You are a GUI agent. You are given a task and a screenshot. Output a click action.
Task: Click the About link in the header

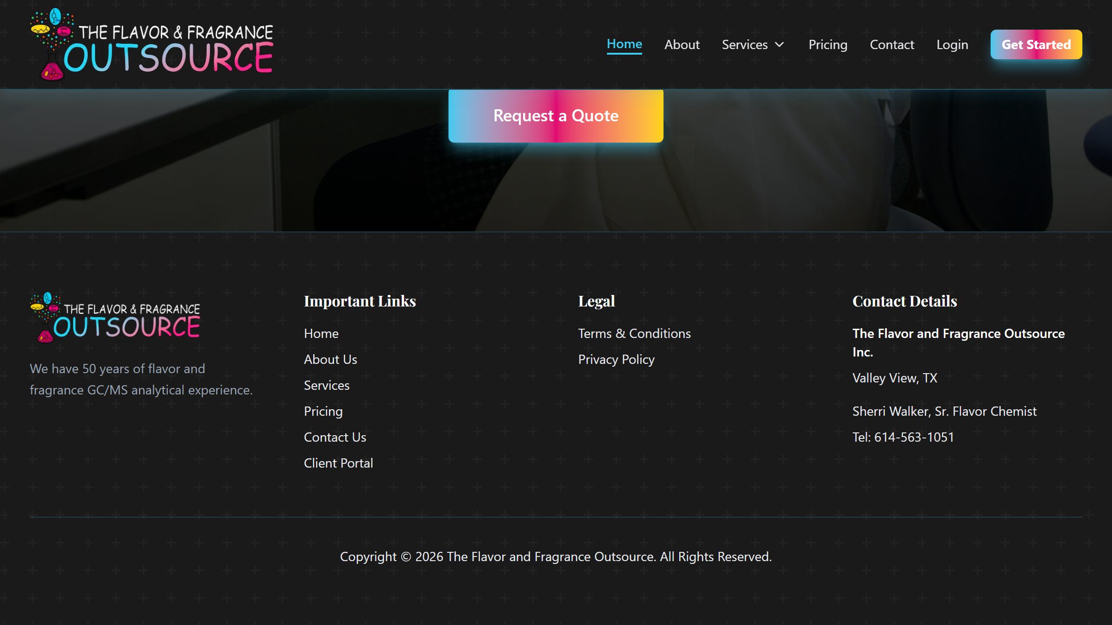pyautogui.click(x=682, y=44)
